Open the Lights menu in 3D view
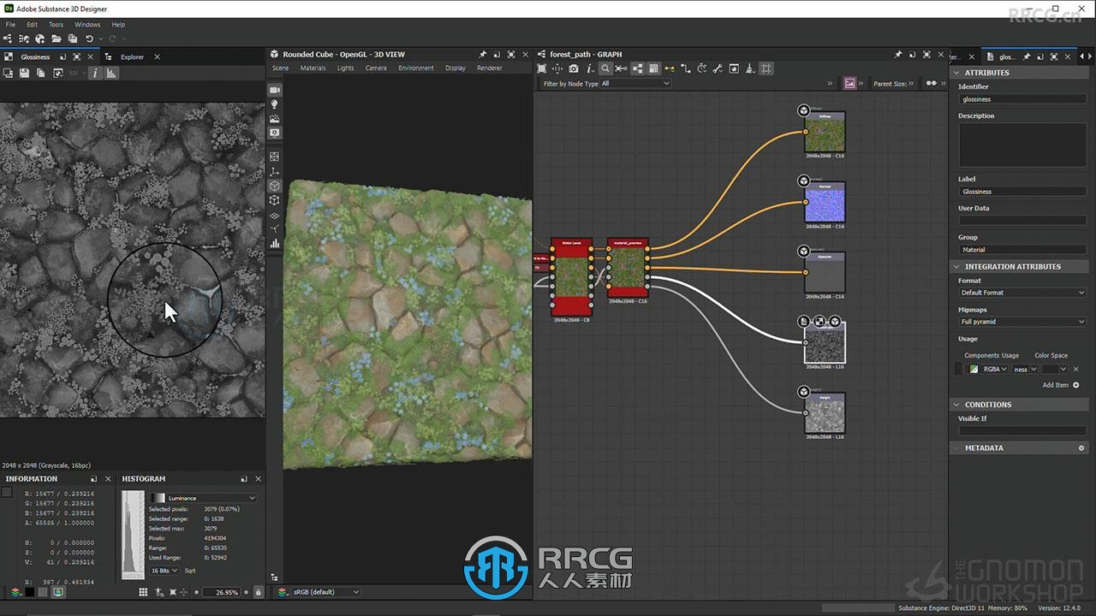This screenshot has width=1096, height=616. [x=345, y=68]
